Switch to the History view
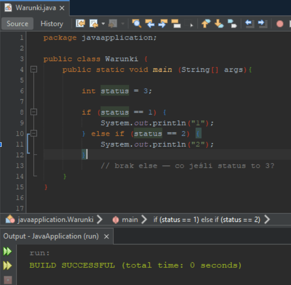 tap(52, 24)
